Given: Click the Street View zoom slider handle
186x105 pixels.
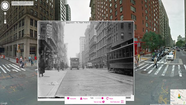Looking at the screenshot, I should tap(5, 21).
